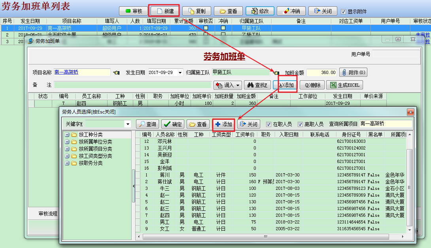Click into the 备注 input field
Image resolution: width=431 pixels, height=248 pixels.
(x=132, y=85)
